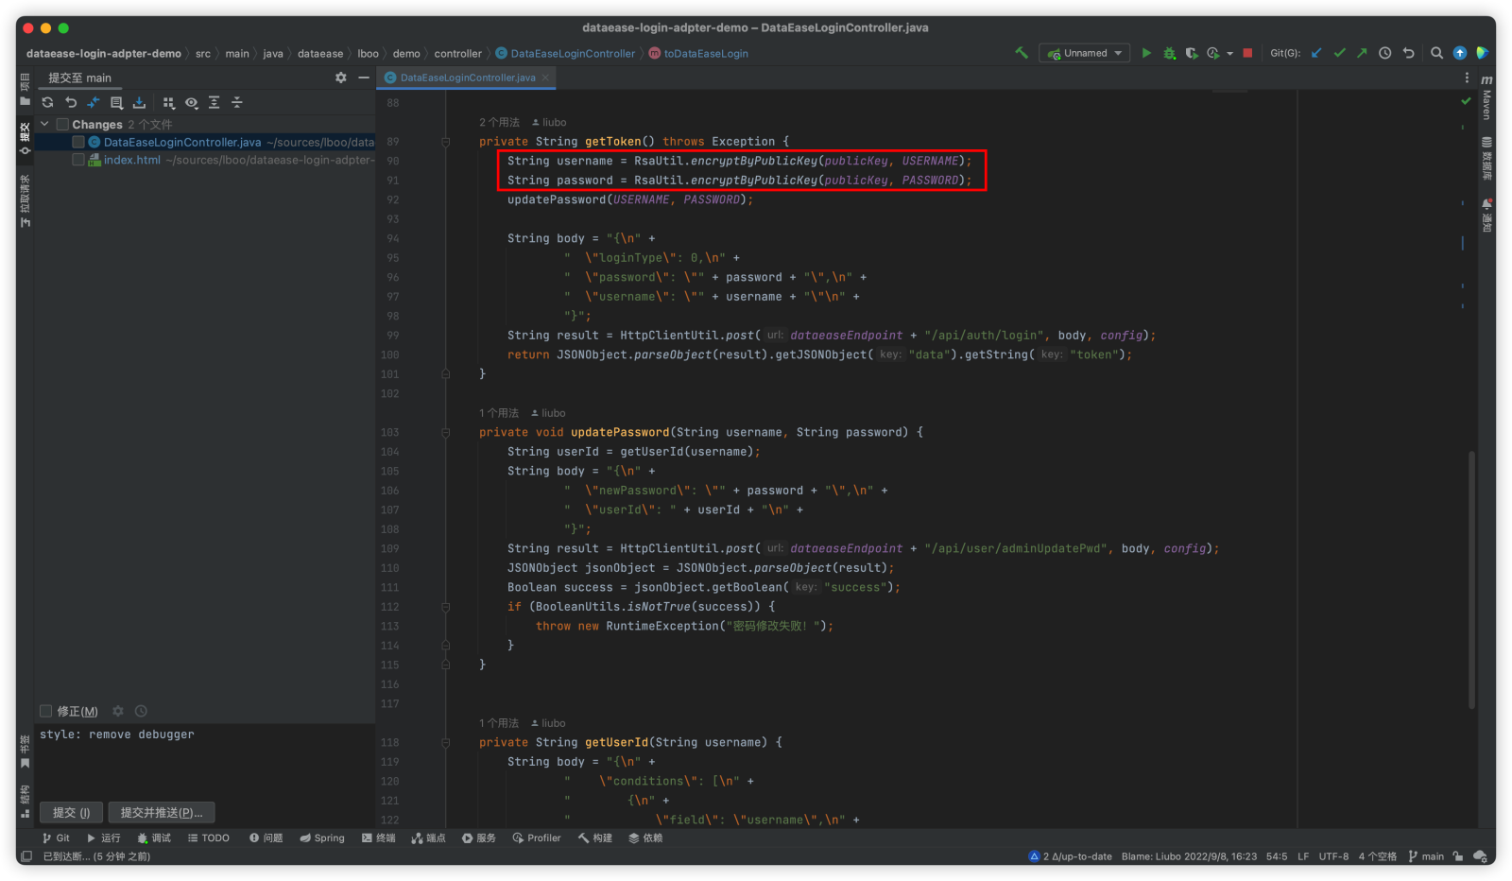Commit changes with the green Git checkmark

click(x=1339, y=53)
